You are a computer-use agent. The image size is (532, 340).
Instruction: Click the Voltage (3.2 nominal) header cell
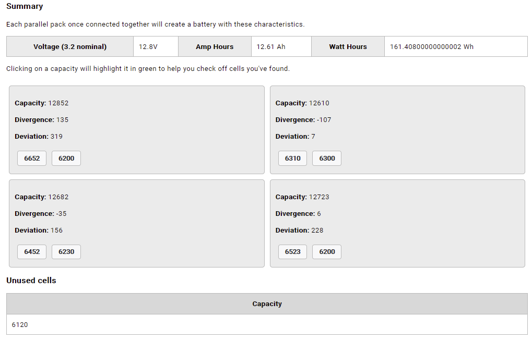[70, 47]
